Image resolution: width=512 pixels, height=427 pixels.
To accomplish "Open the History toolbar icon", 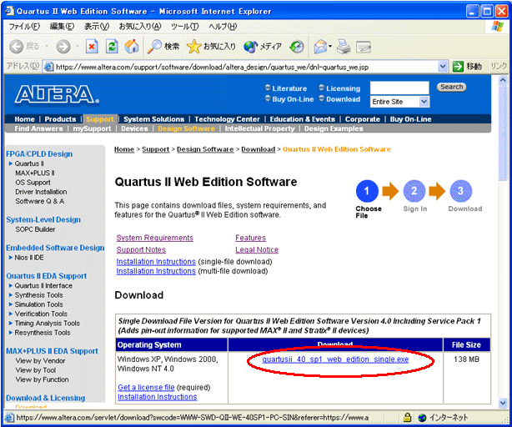I will pos(297,47).
